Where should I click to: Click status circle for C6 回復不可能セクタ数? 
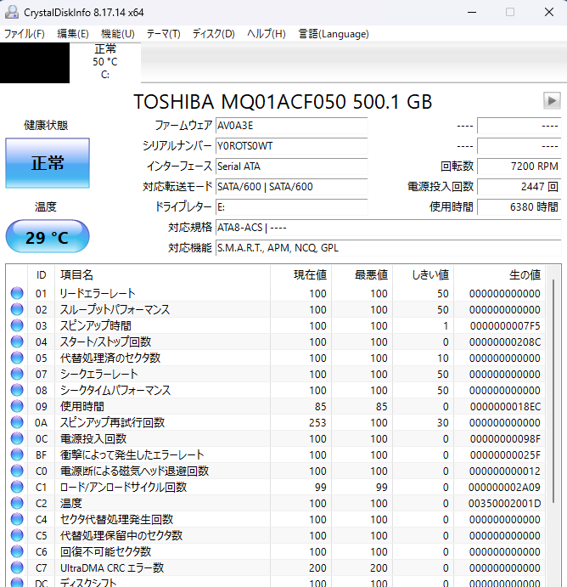pyautogui.click(x=17, y=551)
